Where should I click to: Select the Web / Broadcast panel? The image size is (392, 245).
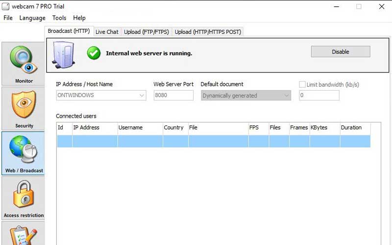pyautogui.click(x=23, y=153)
